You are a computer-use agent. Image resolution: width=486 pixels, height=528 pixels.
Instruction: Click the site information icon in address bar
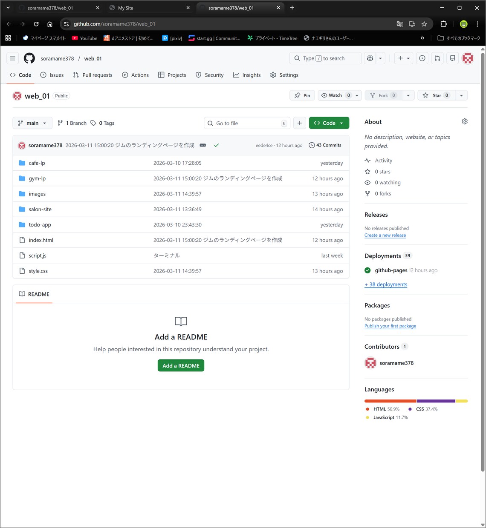pyautogui.click(x=66, y=24)
